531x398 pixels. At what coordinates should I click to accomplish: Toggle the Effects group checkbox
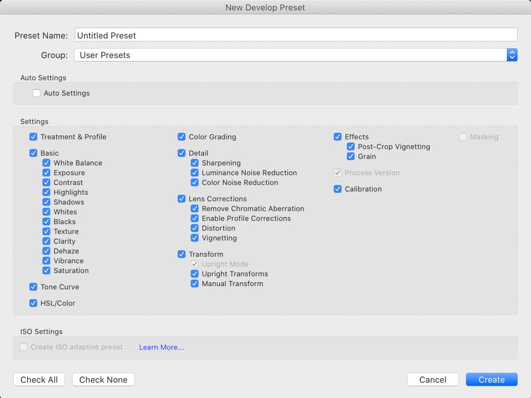tap(338, 137)
